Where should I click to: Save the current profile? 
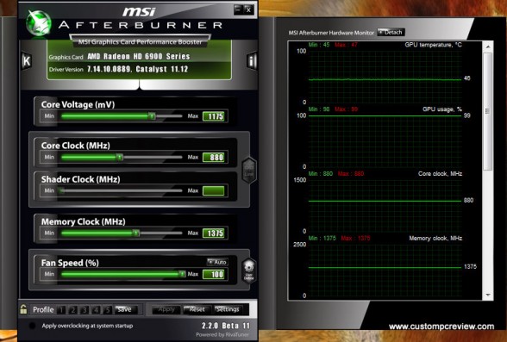(x=126, y=309)
